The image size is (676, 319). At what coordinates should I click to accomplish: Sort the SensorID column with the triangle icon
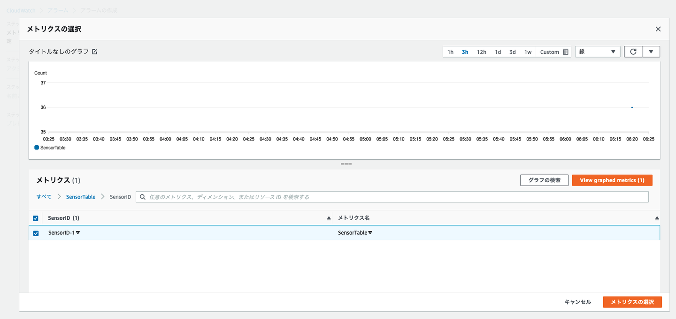pyautogui.click(x=329, y=218)
